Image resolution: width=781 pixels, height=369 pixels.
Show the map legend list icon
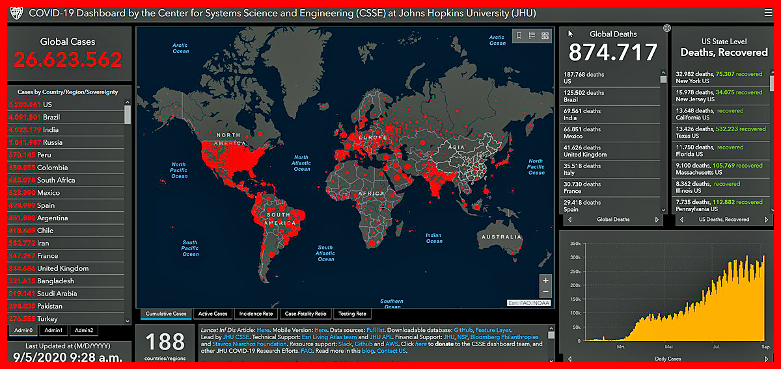click(532, 36)
